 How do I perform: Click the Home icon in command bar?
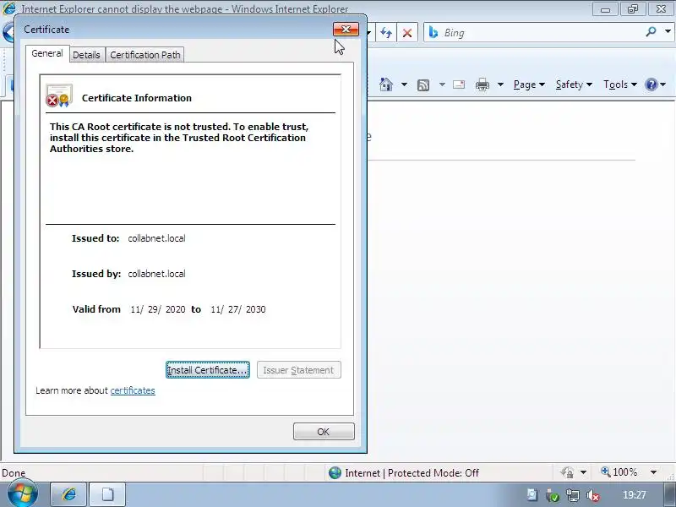point(386,84)
